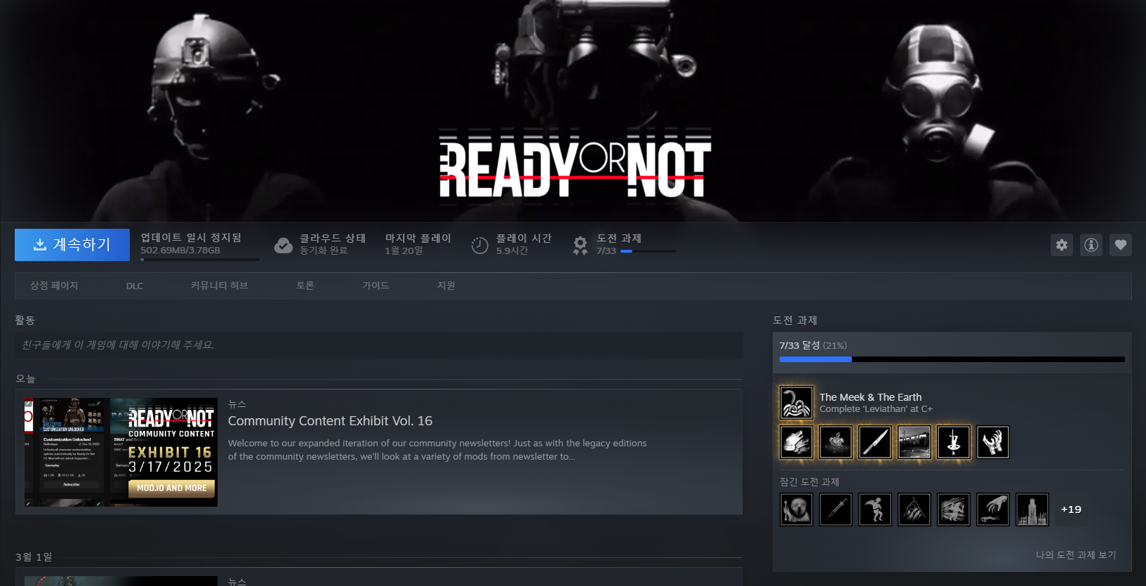Add game to favorites with heart icon
Image resolution: width=1146 pixels, height=586 pixels.
[1121, 245]
